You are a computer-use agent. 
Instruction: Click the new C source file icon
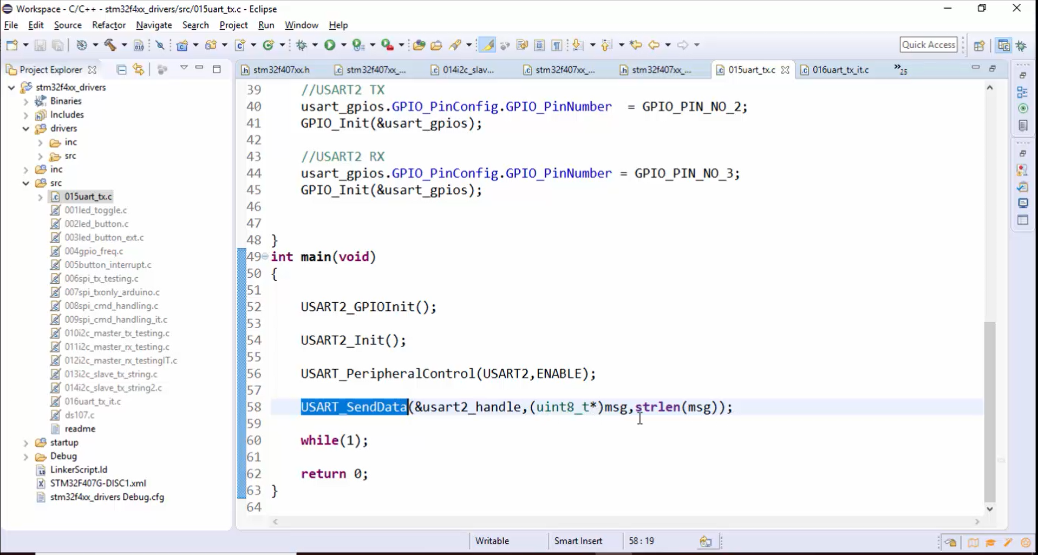(240, 45)
